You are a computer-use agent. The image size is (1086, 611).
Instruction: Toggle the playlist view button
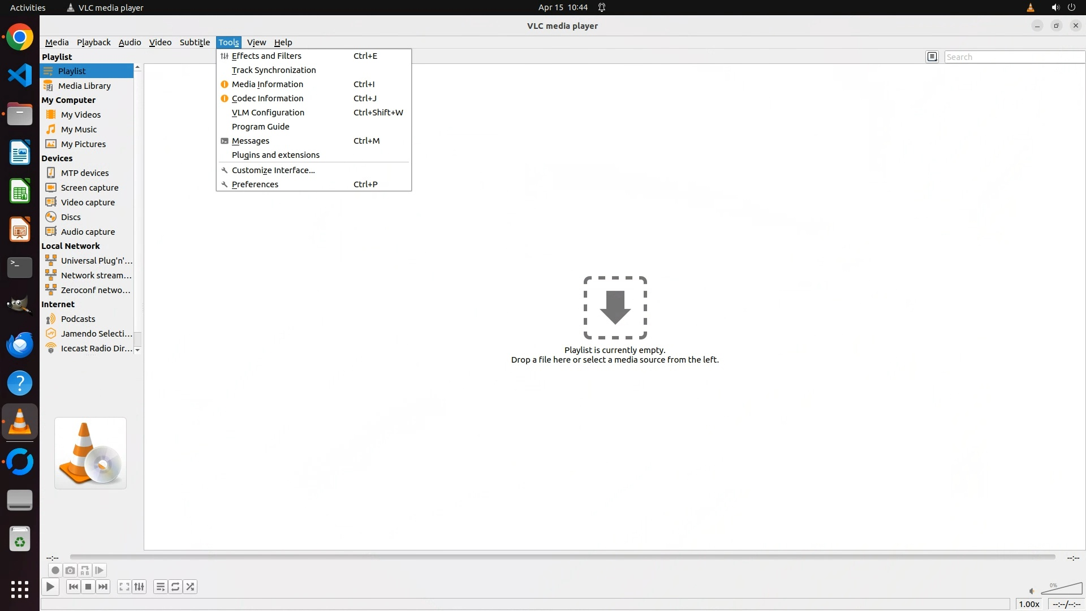161,587
